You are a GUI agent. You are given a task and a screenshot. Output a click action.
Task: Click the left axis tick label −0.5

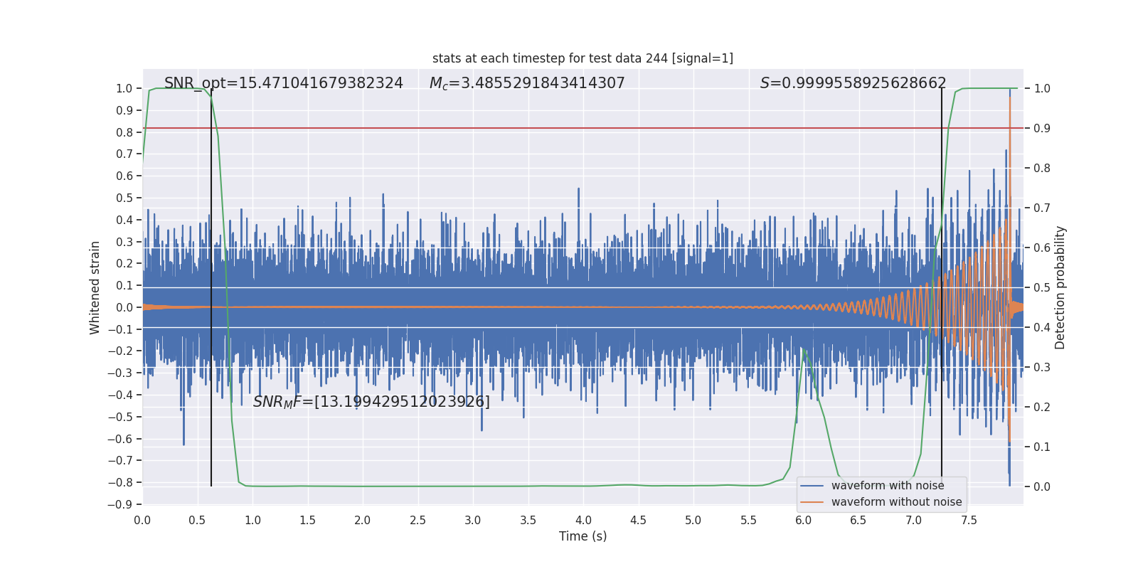119,417
